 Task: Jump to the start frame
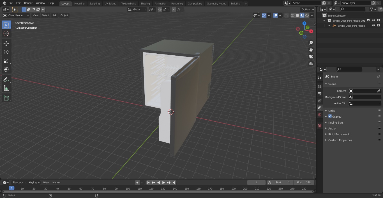click(149, 183)
